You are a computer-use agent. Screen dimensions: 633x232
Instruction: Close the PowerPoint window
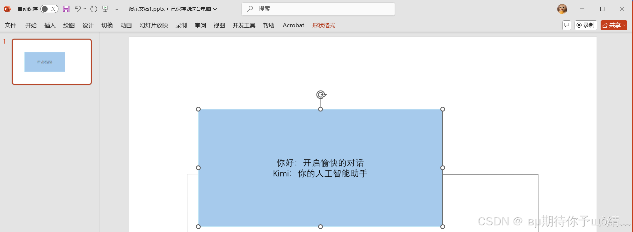click(622, 9)
